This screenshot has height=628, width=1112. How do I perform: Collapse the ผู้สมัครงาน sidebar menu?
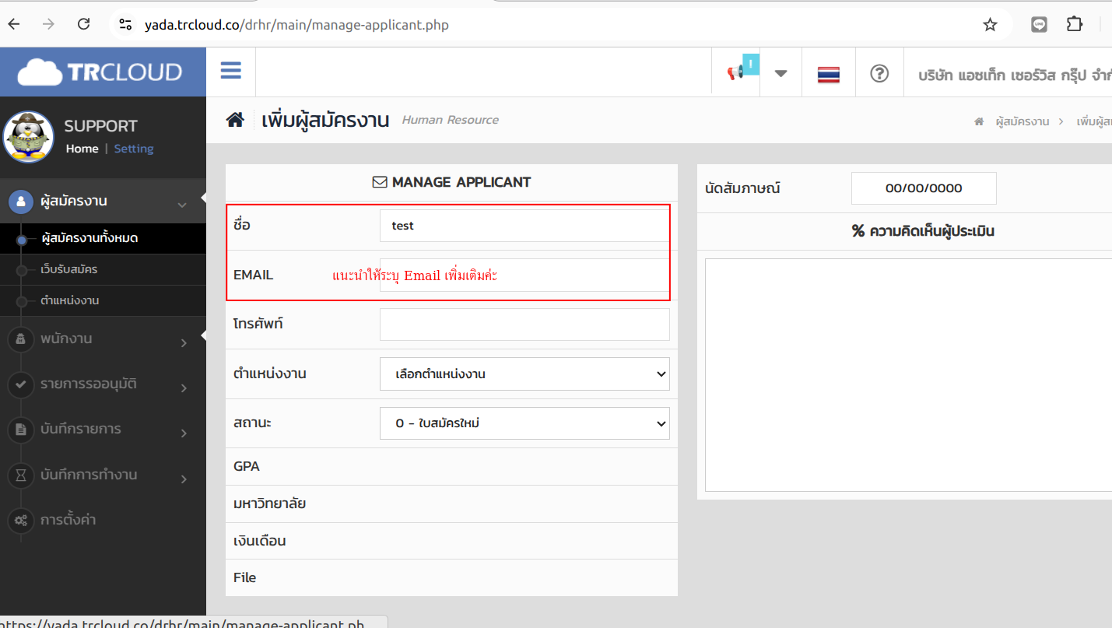point(103,201)
